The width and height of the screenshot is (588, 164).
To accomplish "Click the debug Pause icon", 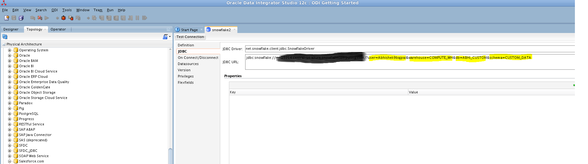I will (137, 18).
